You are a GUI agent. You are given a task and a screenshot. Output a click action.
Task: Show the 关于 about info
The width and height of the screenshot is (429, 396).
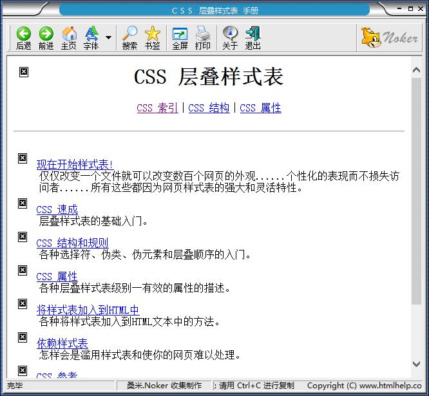click(230, 38)
